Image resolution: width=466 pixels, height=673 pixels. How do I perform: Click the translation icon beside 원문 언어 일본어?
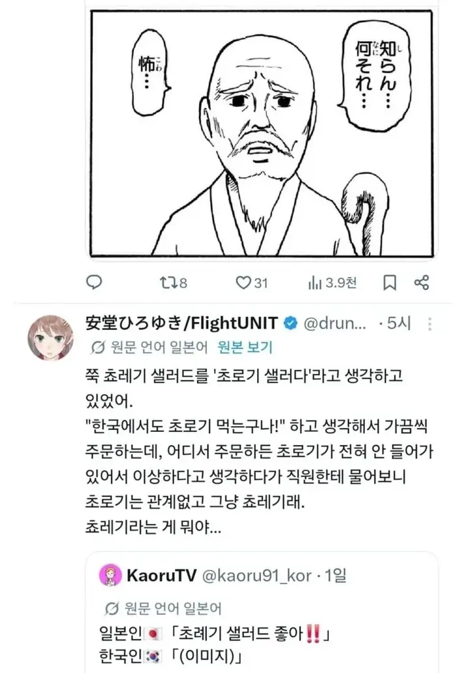coord(97,347)
